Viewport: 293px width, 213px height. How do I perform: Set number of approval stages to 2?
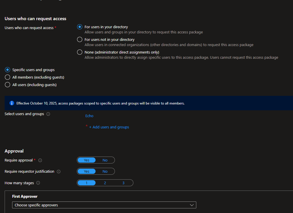(x=105, y=183)
